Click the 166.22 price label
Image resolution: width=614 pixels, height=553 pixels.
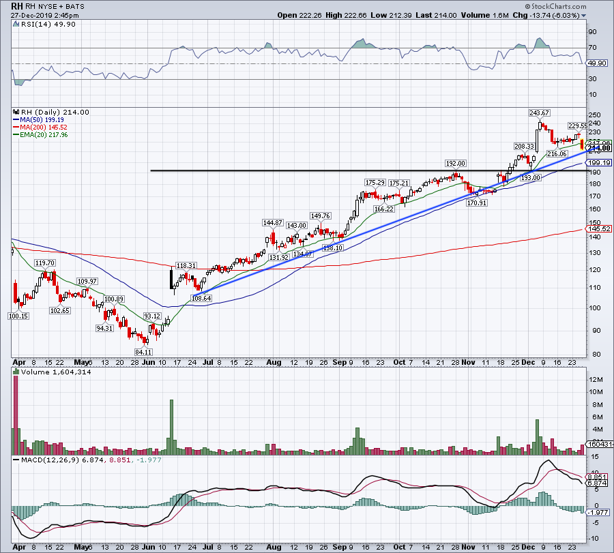tap(383, 209)
